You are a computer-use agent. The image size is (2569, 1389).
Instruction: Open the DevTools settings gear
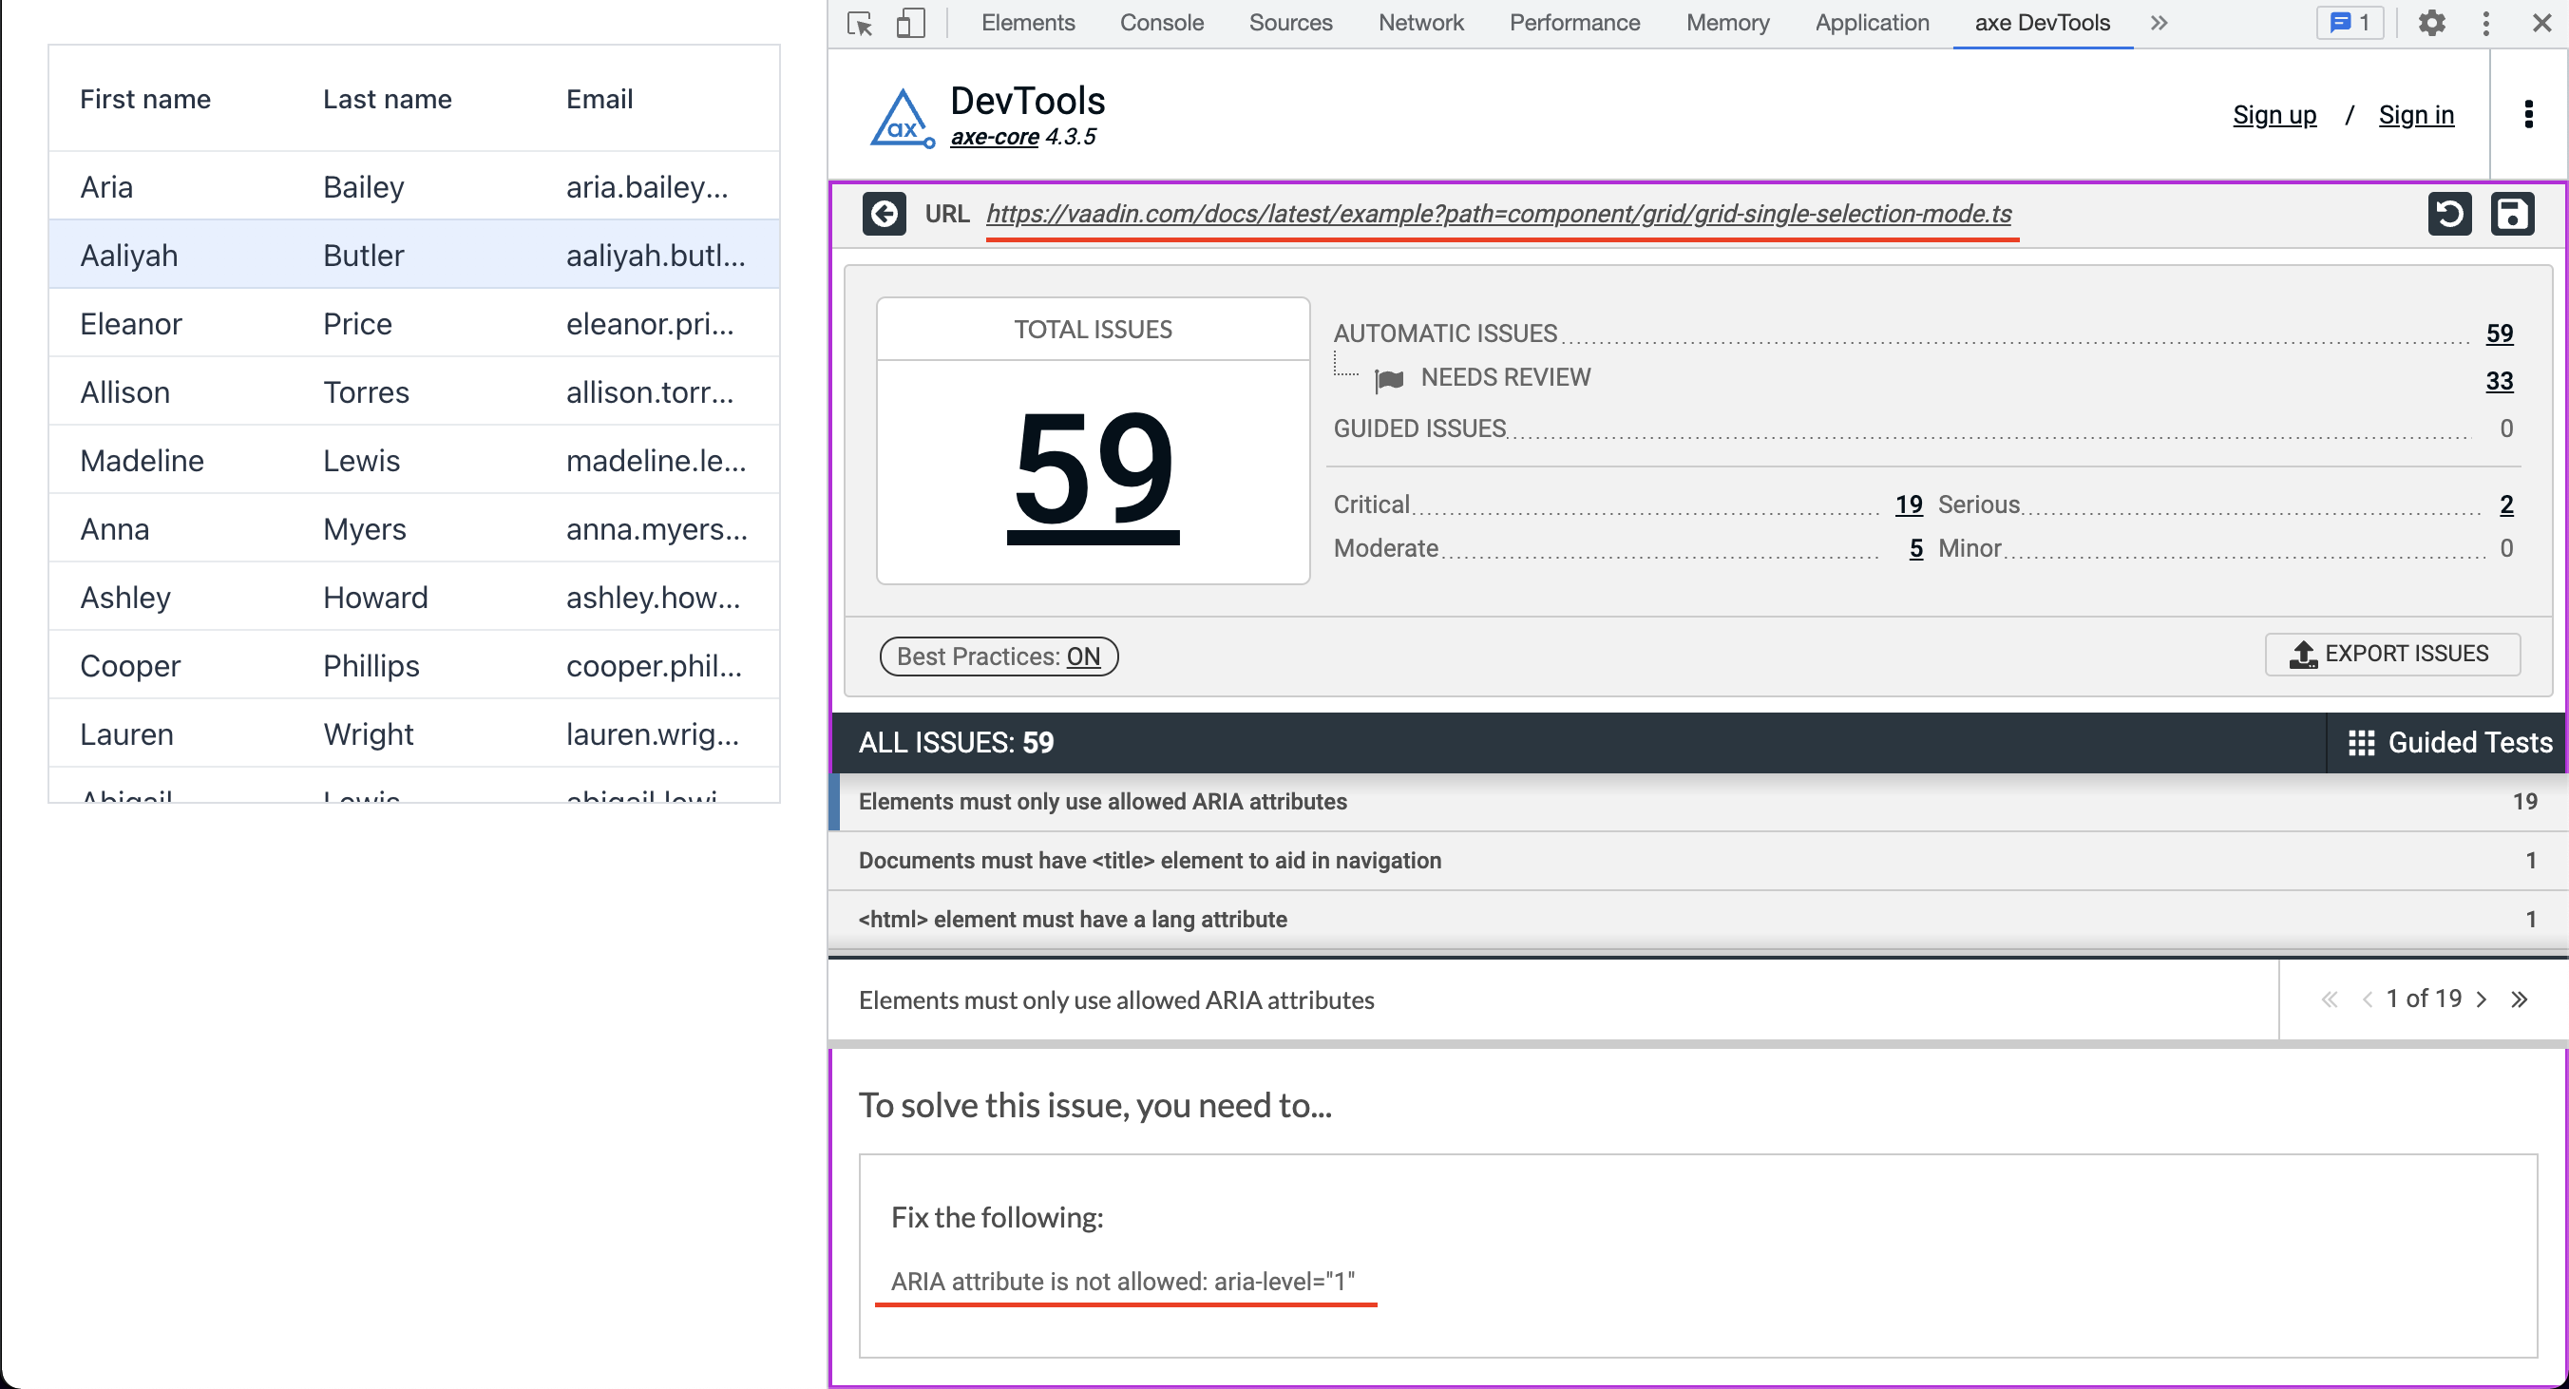click(x=2432, y=22)
